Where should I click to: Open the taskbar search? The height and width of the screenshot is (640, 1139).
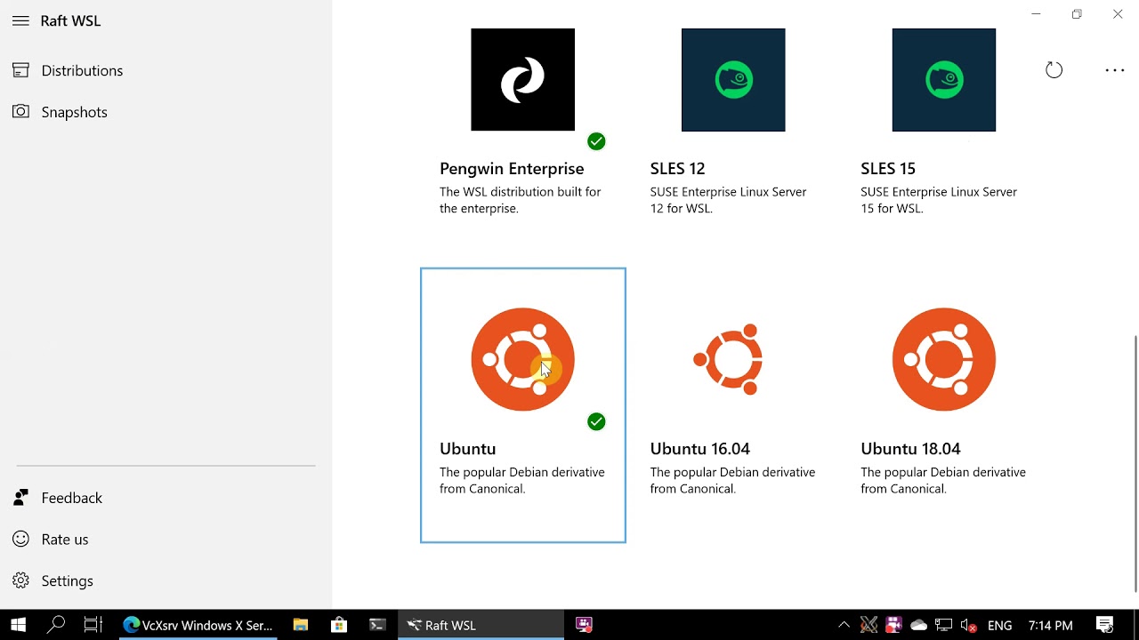tap(56, 625)
